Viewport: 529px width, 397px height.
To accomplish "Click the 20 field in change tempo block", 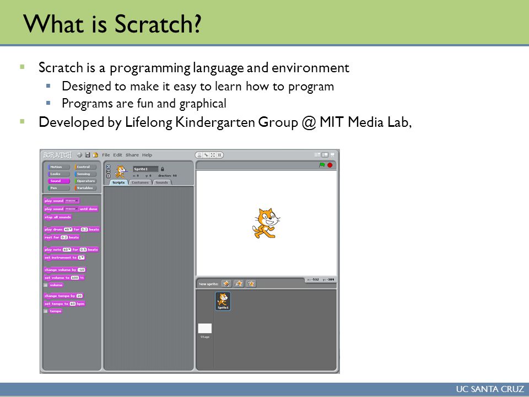I will 79,296.
